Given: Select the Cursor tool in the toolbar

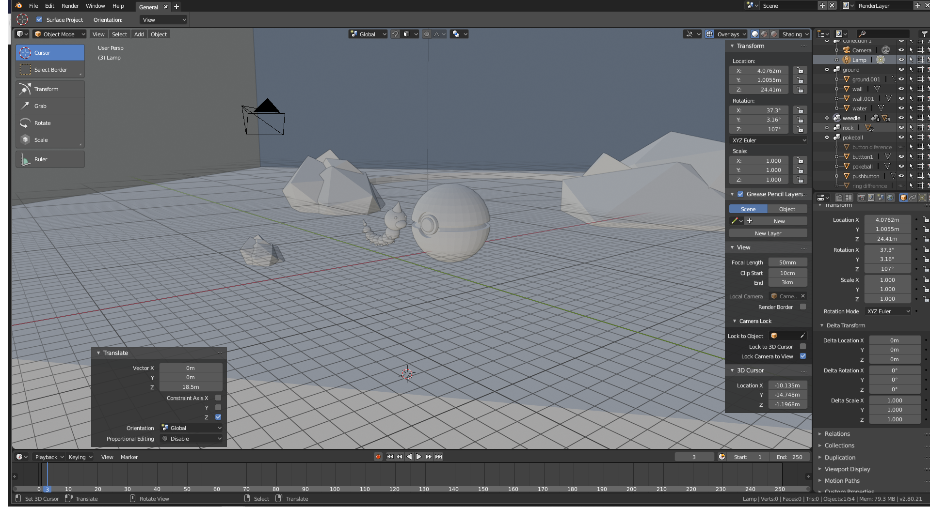Looking at the screenshot, I should [x=50, y=53].
